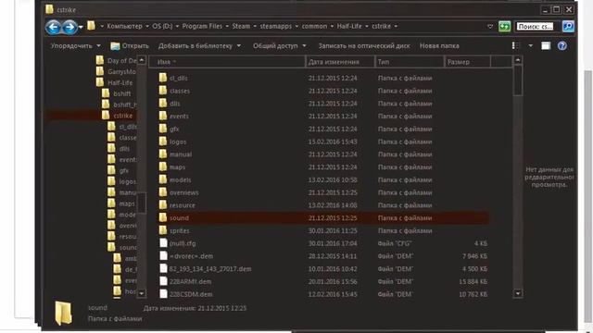The width and height of the screenshot is (593, 333).
Task: Select the 228ARMY.dem file icon
Action: click(x=163, y=281)
